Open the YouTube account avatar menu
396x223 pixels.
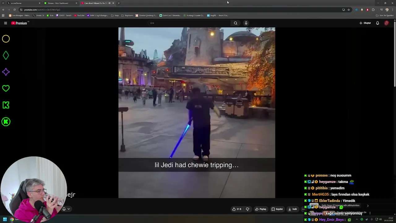386,23
